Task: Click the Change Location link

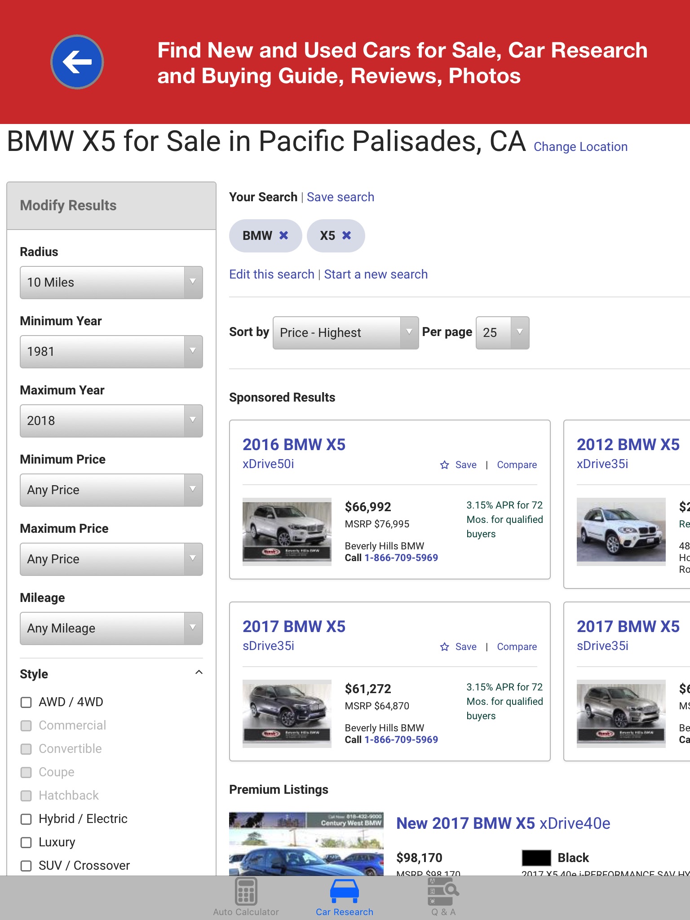Action: click(x=580, y=147)
